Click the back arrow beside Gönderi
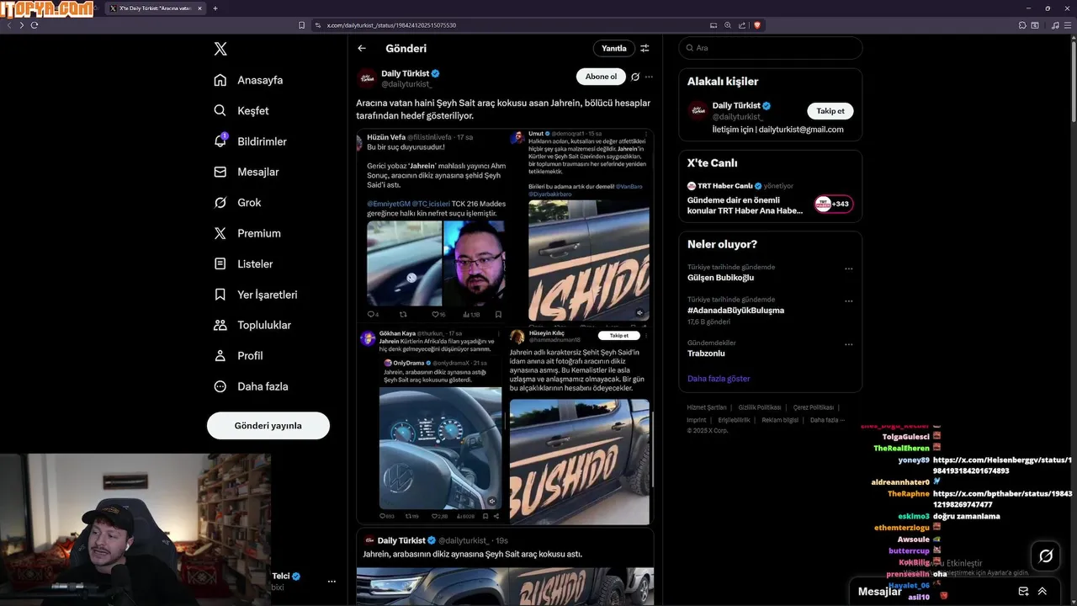This screenshot has height=606, width=1077. [362, 49]
